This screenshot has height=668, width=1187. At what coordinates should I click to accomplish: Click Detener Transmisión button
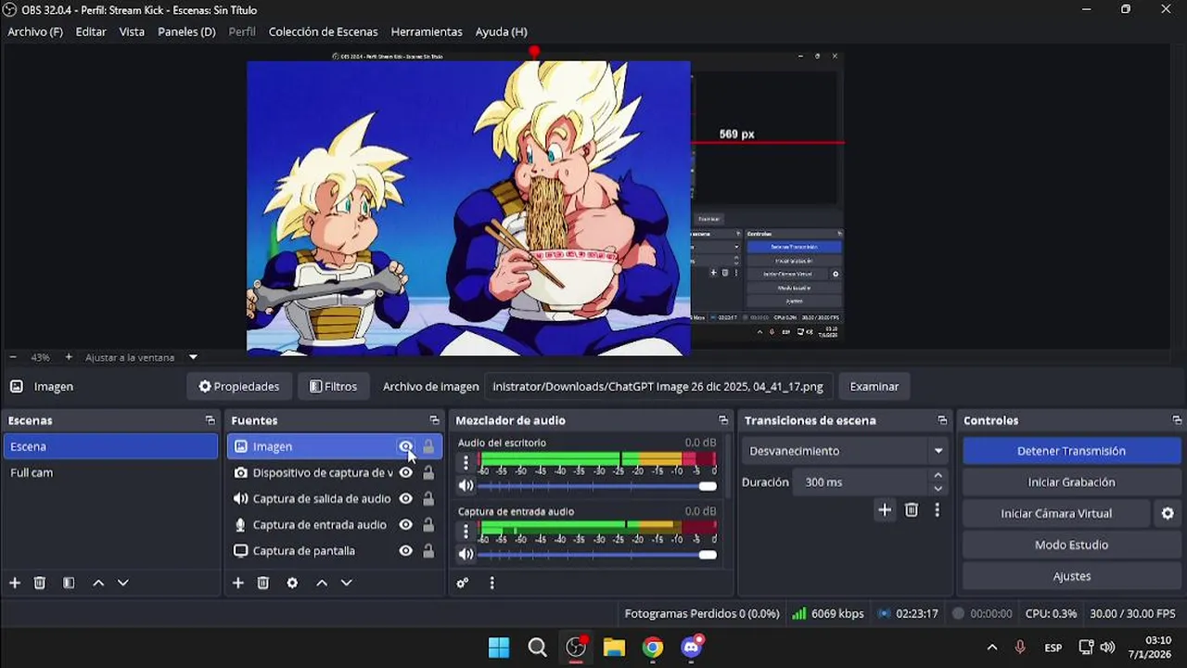(x=1071, y=451)
